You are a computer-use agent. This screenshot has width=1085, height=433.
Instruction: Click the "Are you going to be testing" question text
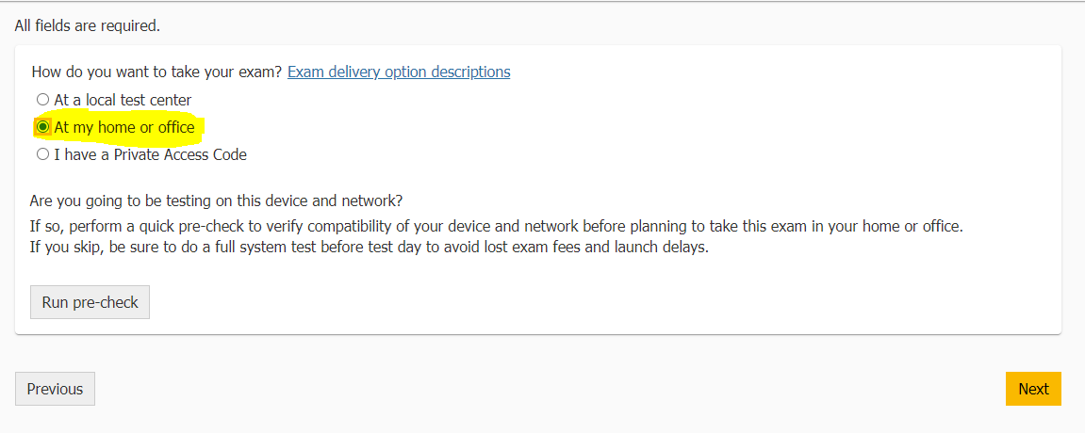[x=217, y=200]
